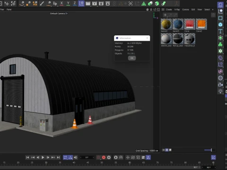Select the Move tool in top toolbar
The image size is (227, 170).
7,3
